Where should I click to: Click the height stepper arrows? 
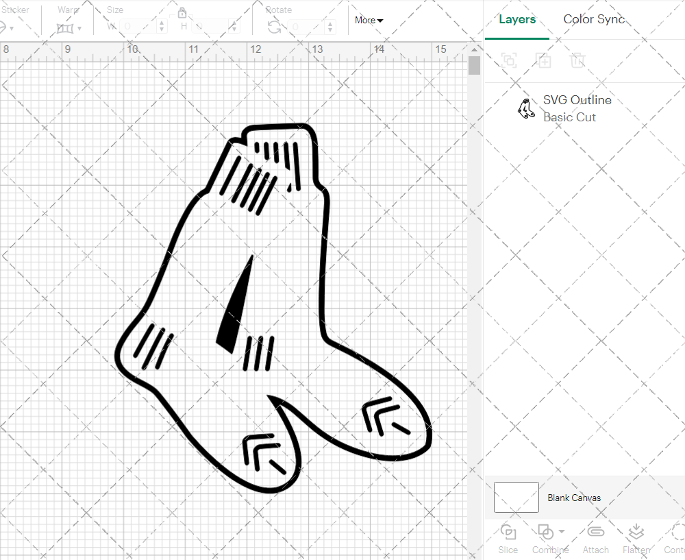tap(234, 26)
